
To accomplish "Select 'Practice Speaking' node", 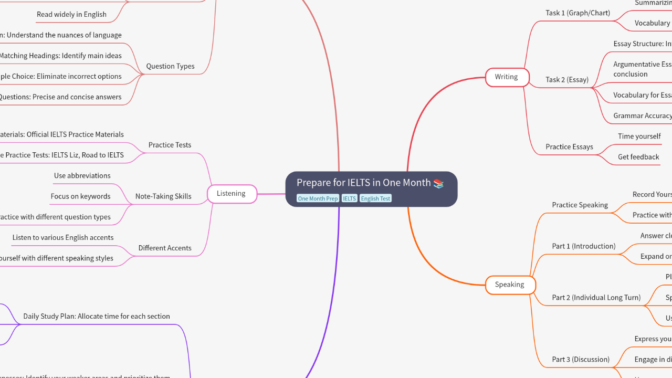I will point(580,205).
